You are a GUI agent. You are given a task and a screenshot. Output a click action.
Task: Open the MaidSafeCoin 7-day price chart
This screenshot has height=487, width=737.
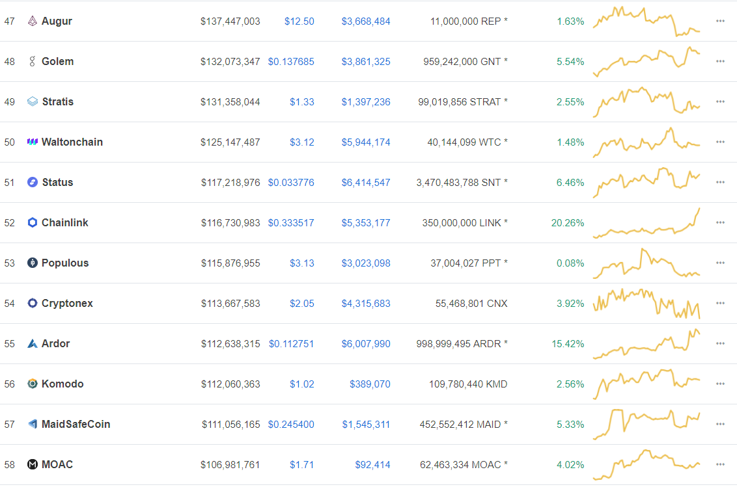pyautogui.click(x=647, y=424)
